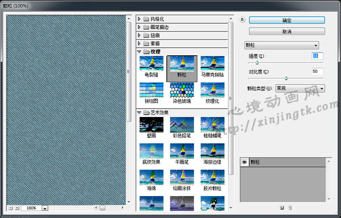Expand the 风格化 filter folder
Image resolution: width=341 pixels, height=218 pixels.
[x=140, y=19]
